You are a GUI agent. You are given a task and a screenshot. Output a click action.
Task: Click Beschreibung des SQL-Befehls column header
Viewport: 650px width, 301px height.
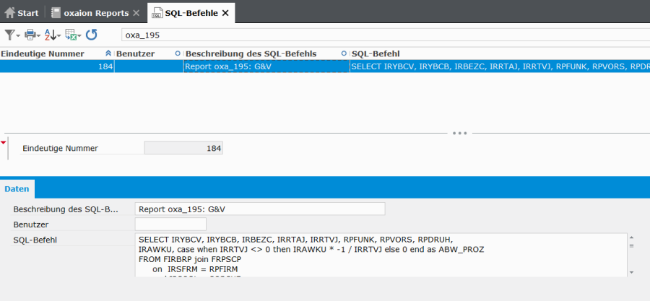point(251,54)
